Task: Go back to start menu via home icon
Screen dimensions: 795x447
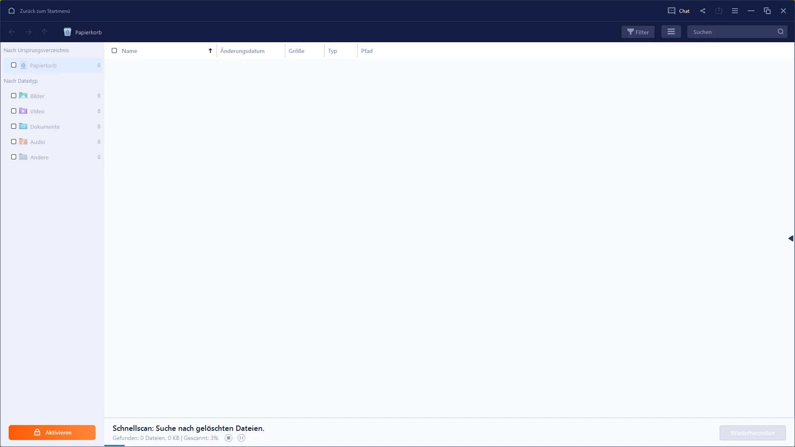Action: click(x=12, y=11)
